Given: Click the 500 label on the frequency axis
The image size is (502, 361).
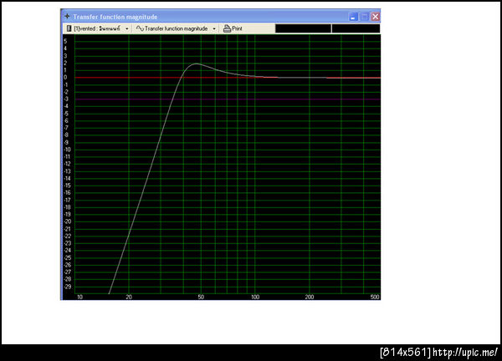Looking at the screenshot, I should tap(375, 297).
